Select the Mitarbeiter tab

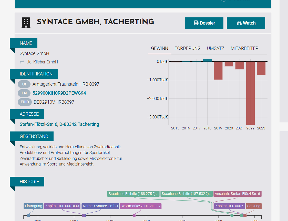tap(244, 48)
